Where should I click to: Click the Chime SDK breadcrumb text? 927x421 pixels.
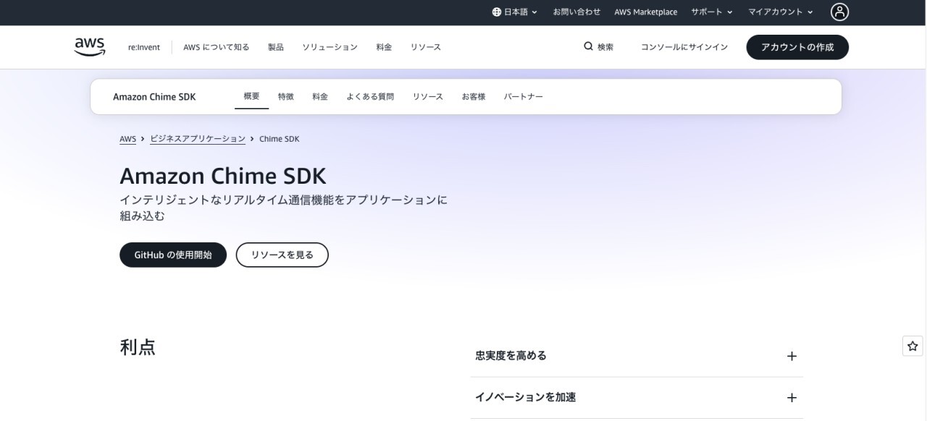280,139
